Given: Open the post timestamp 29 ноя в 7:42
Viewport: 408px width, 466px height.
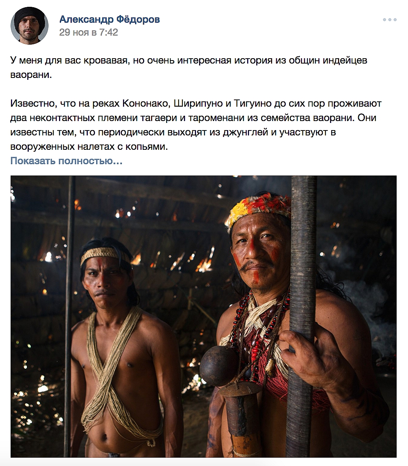Looking at the screenshot, I should click(x=89, y=33).
